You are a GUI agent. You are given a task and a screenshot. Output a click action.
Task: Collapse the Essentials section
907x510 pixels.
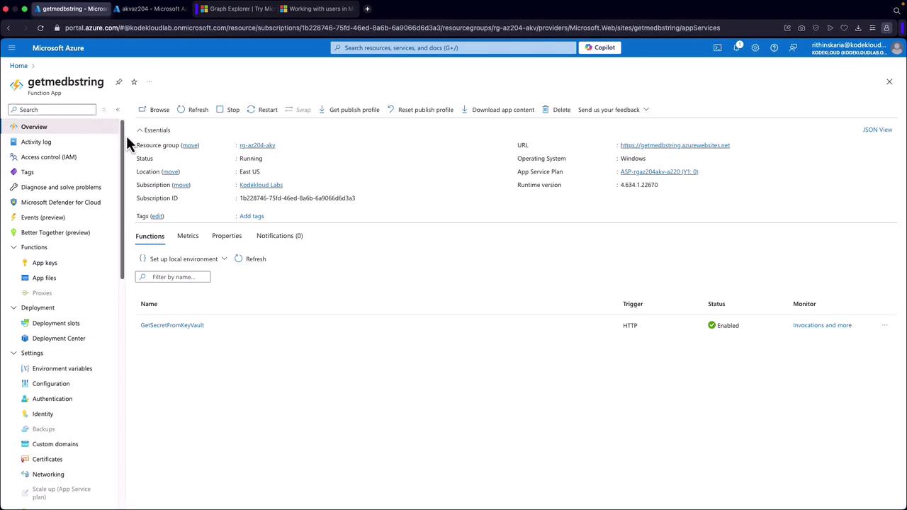point(140,130)
